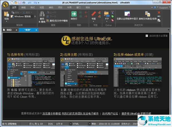Close the 编辑1 document tab

pos(16,30)
